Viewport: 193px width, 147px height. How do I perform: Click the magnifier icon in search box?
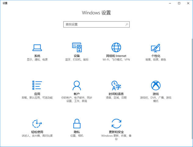click(127, 24)
